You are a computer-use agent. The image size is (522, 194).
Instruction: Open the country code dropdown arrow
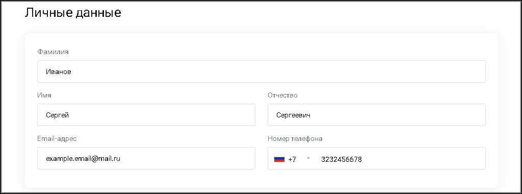308,158
